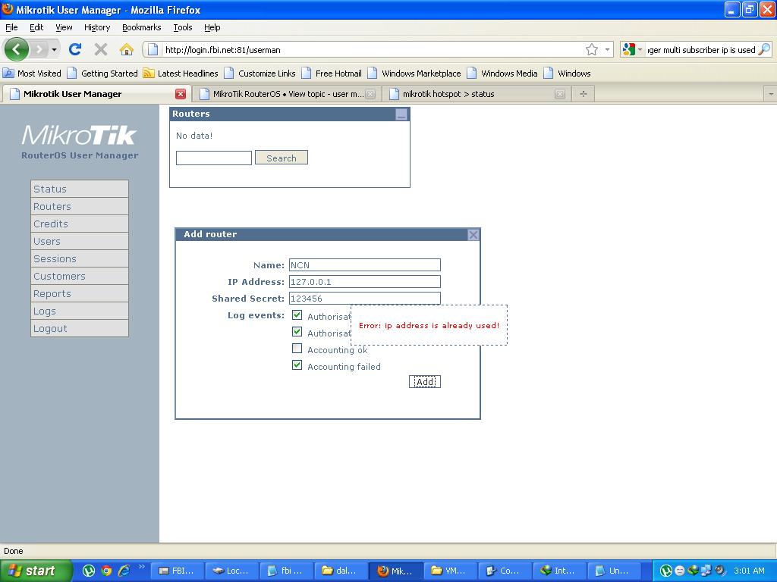Open the Help menu

[x=212, y=27]
